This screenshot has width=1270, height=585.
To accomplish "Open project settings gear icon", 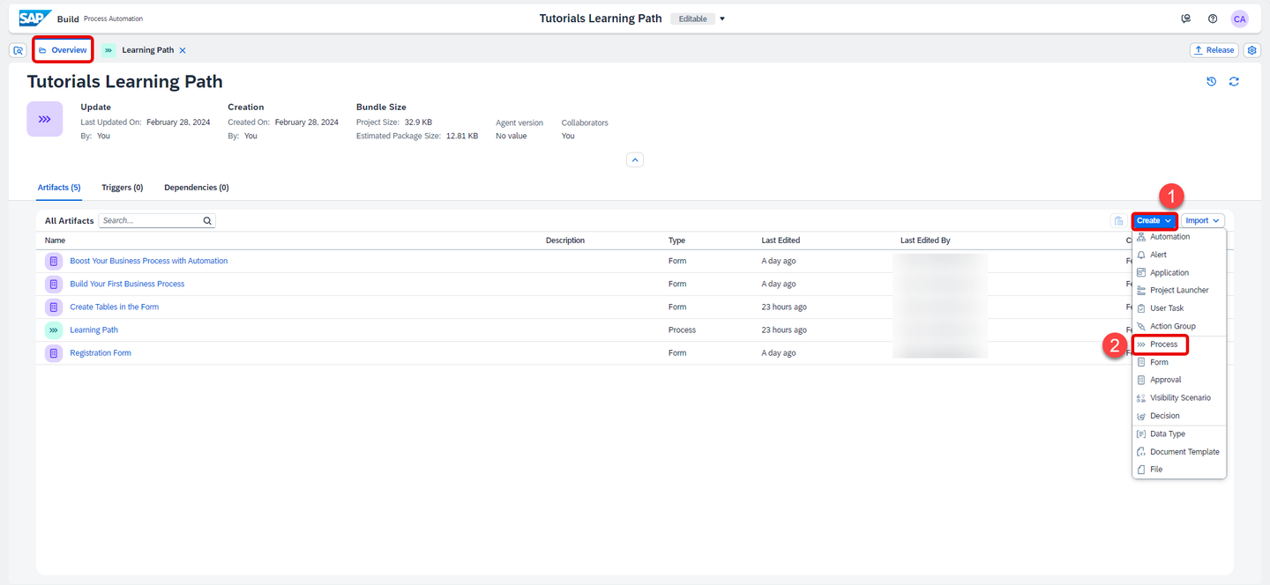I will pos(1252,50).
